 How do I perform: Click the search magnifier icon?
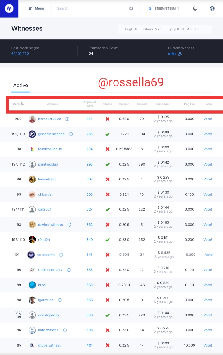click(131, 9)
